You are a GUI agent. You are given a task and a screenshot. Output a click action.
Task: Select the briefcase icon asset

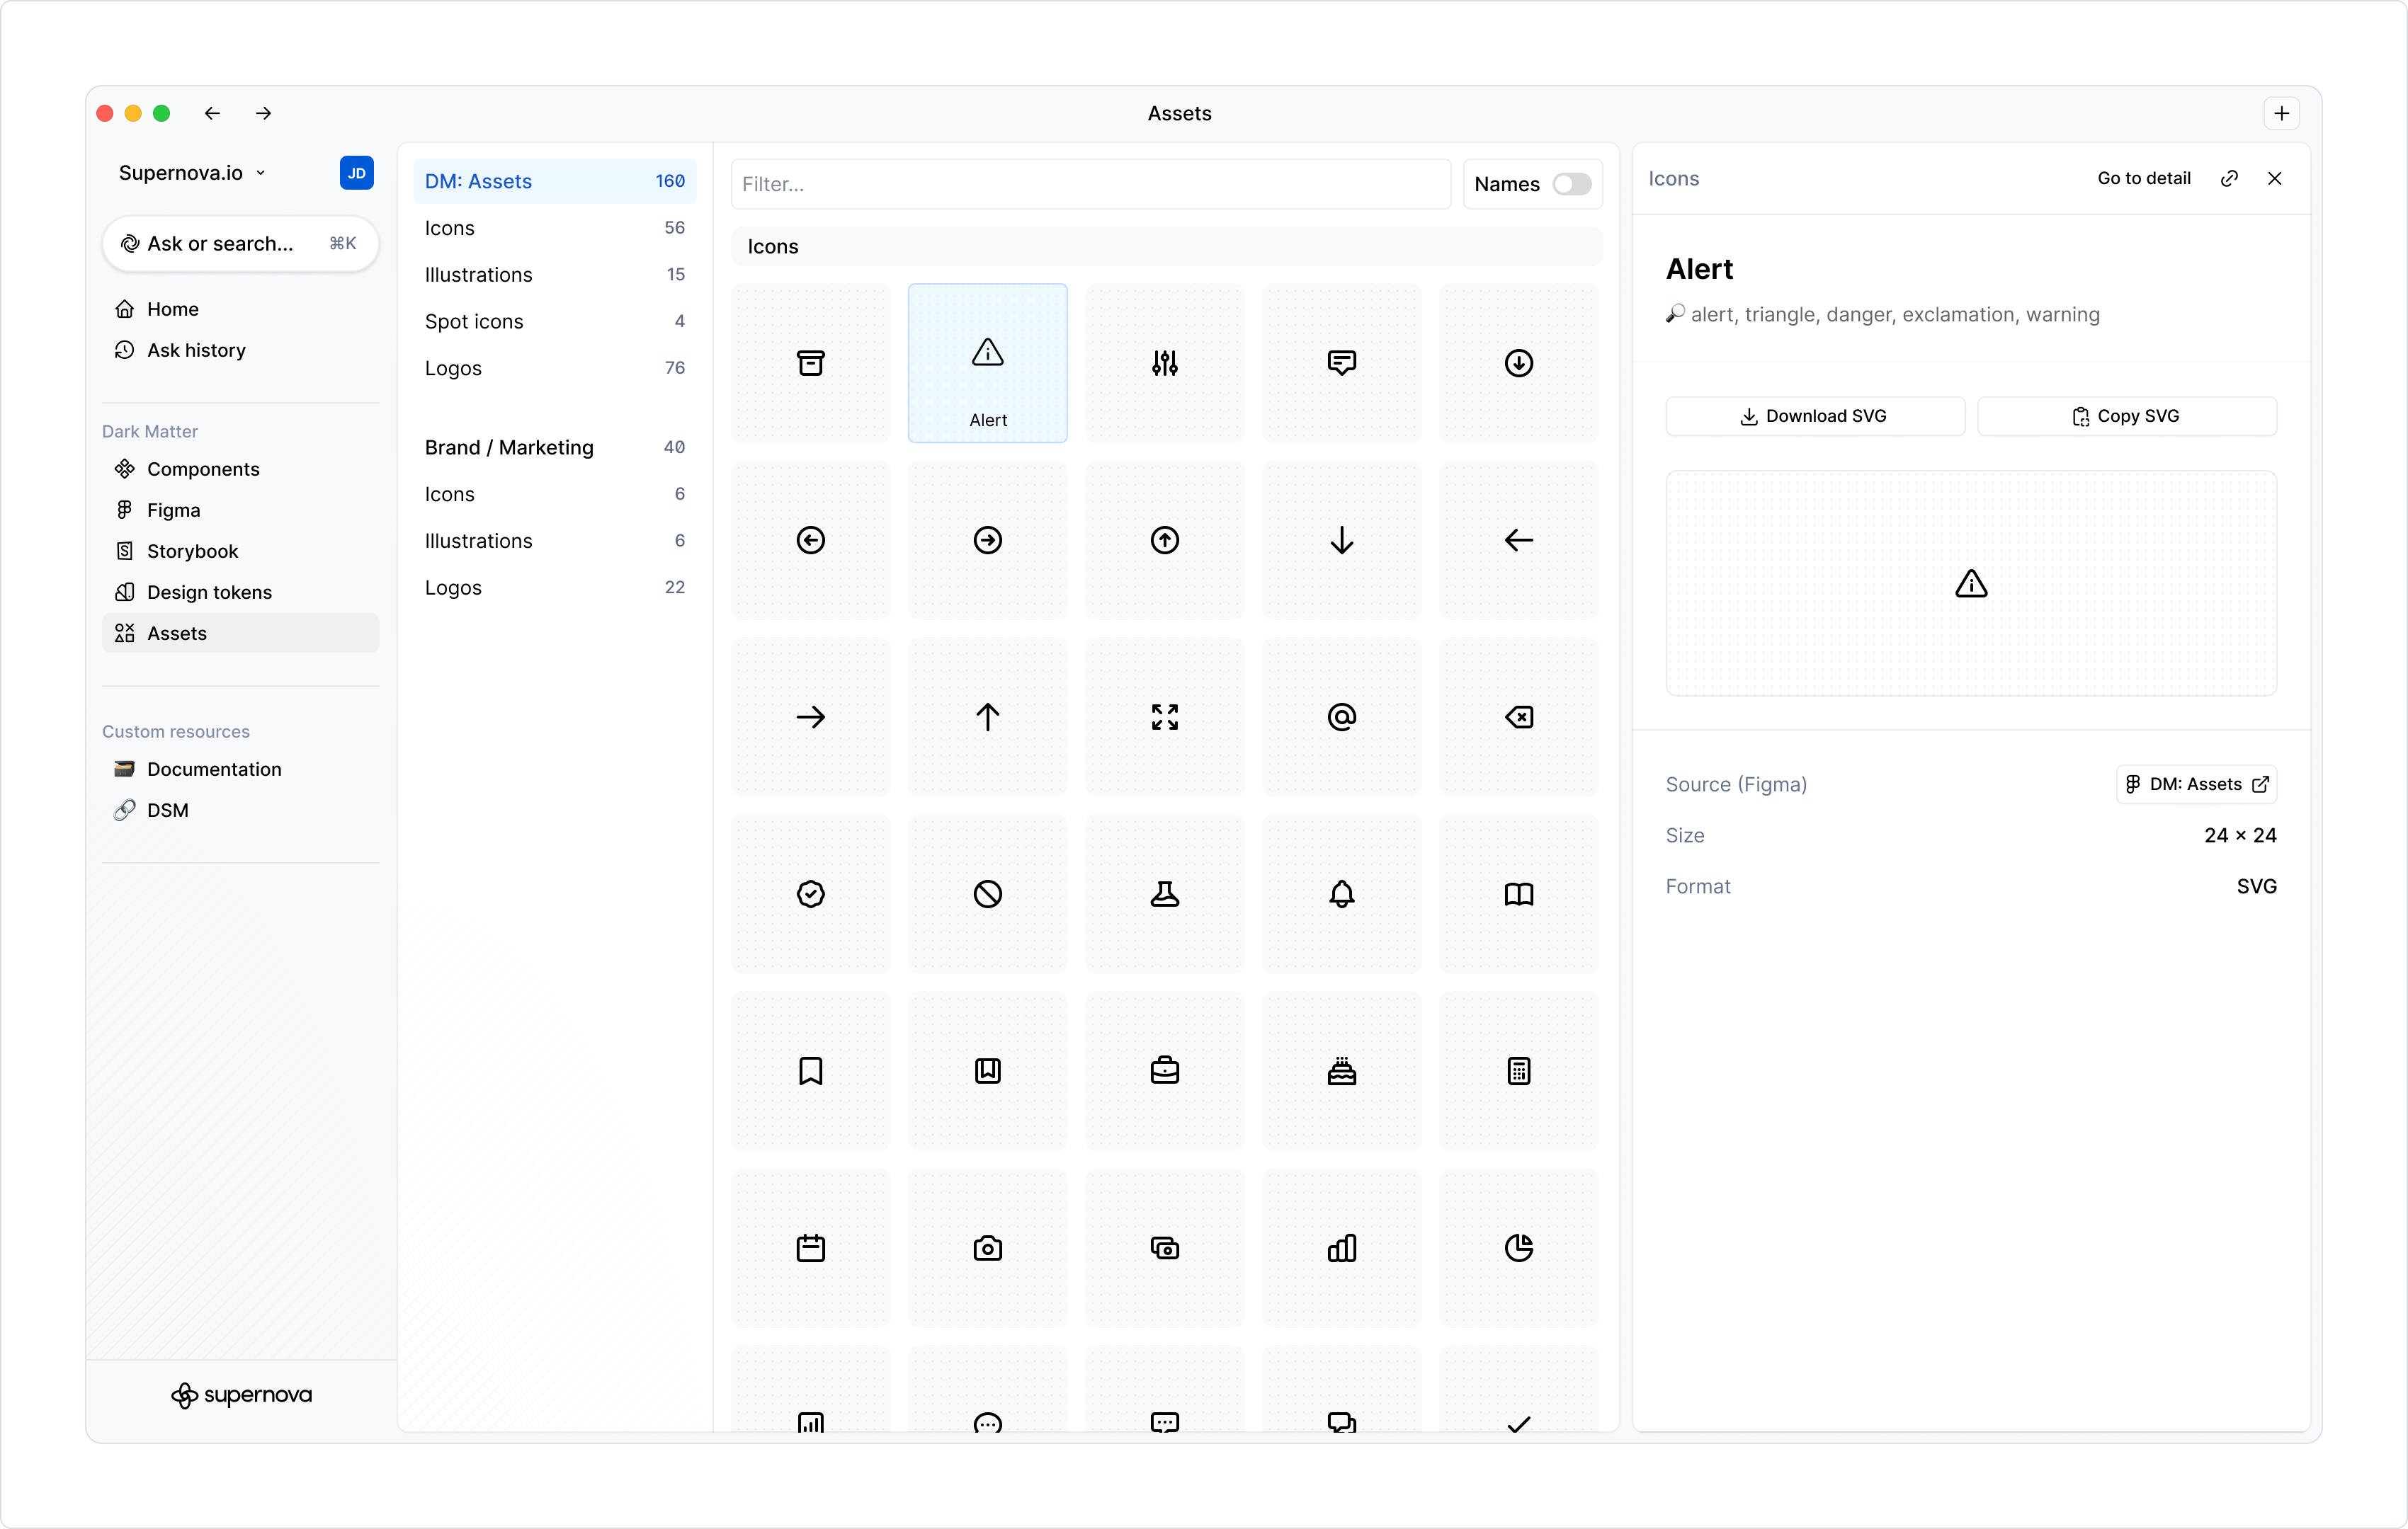1164,1070
